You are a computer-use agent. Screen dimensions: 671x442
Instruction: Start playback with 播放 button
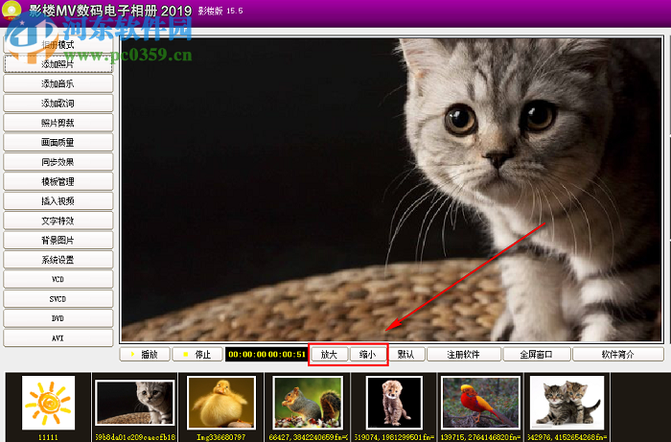(145, 355)
